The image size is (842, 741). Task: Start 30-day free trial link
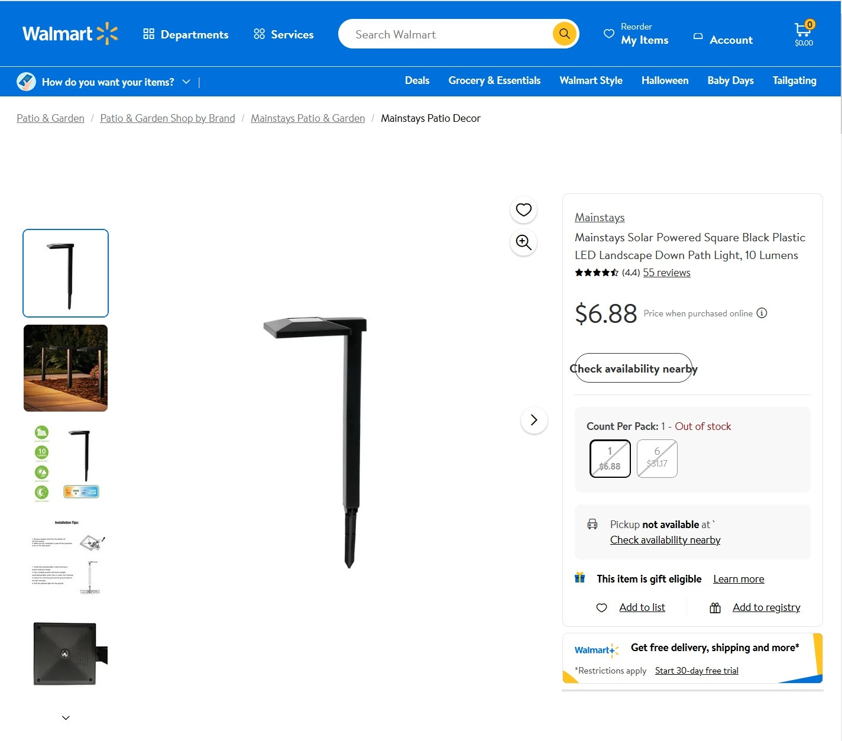click(697, 671)
